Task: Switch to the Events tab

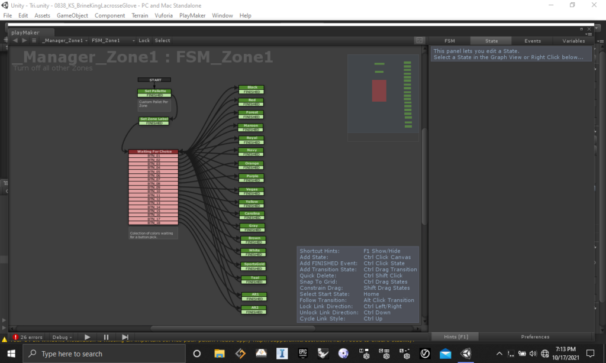Action: 533,41
